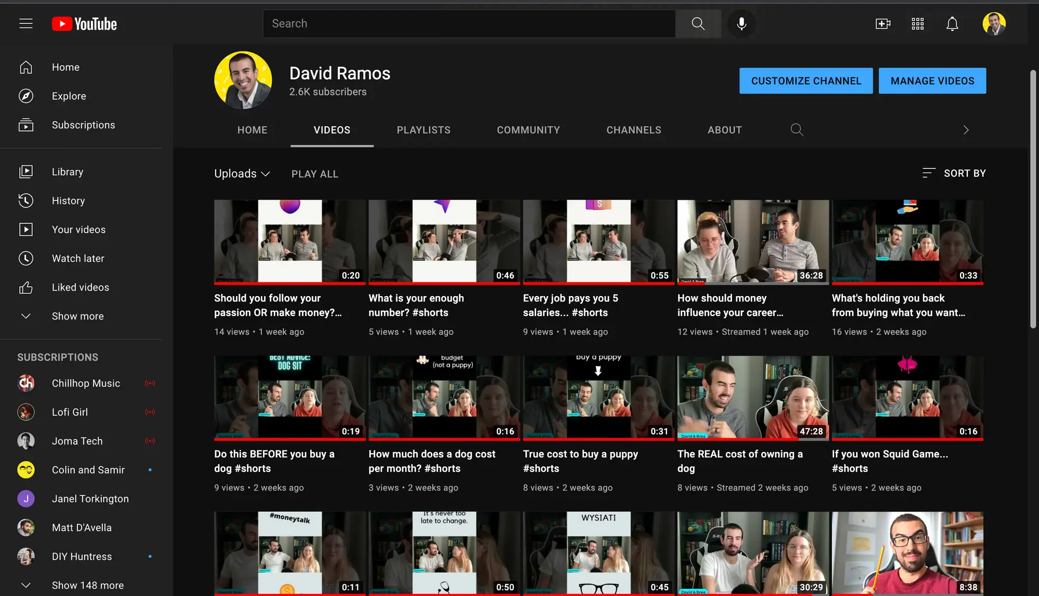Open 0:50 'never too late' thumbnail
Viewport: 1039px width, 596px height.
[x=444, y=553]
